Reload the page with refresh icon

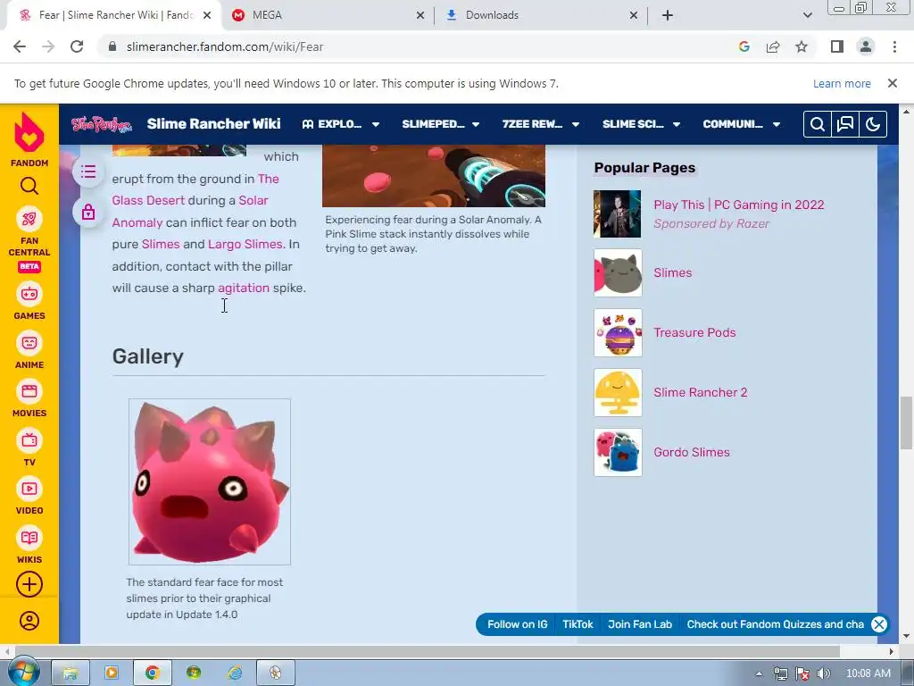click(77, 46)
